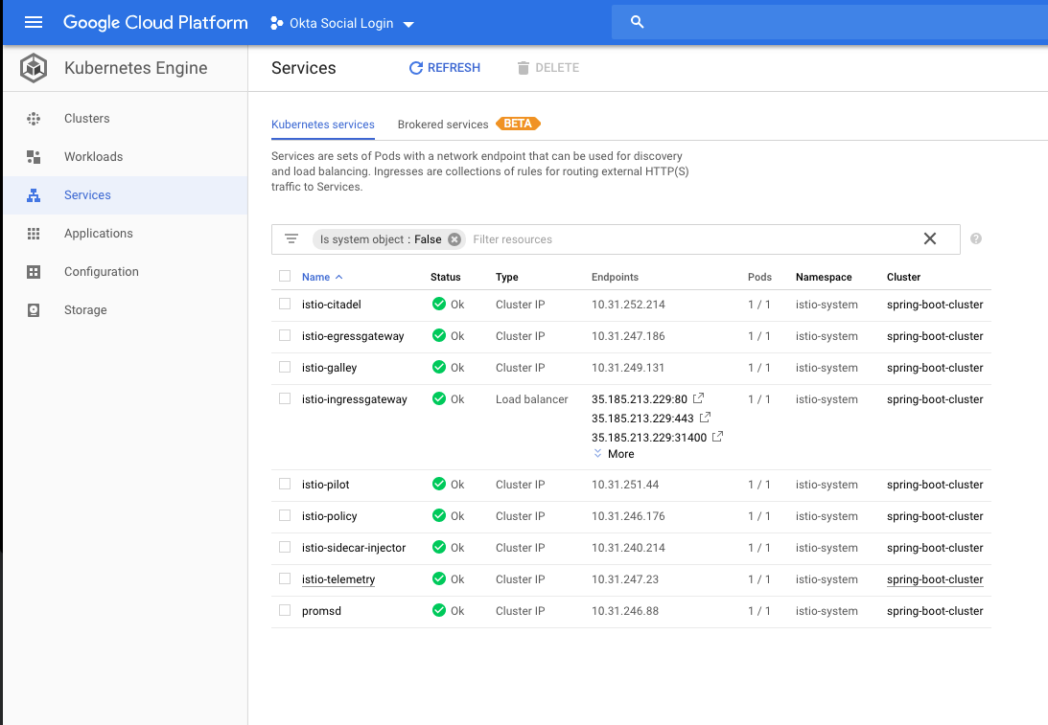The image size is (1048, 725).
Task: Switch to the Brokered services tab
Action: click(x=443, y=125)
